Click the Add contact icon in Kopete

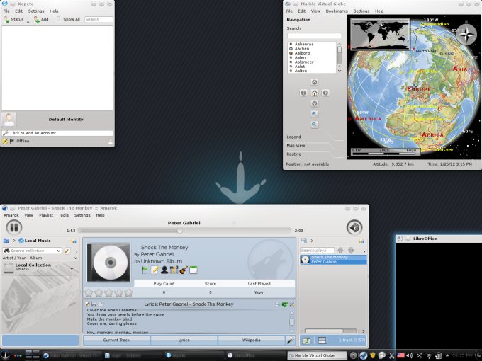tap(41, 20)
